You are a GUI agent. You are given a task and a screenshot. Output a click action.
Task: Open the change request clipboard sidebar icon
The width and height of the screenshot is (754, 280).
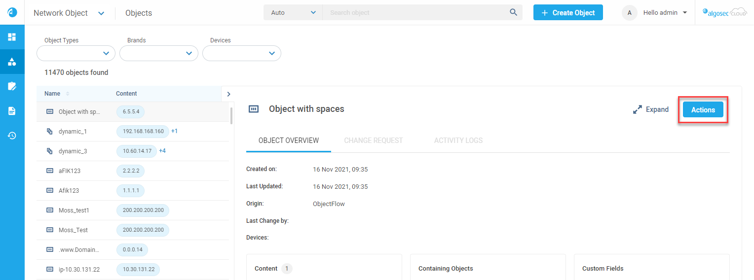pos(12,86)
